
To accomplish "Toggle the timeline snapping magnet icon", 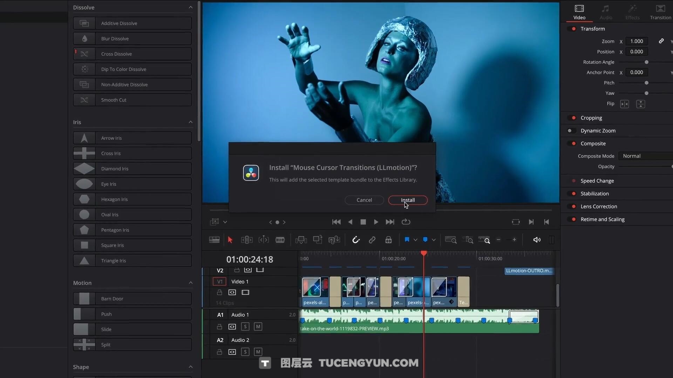I will (x=356, y=240).
